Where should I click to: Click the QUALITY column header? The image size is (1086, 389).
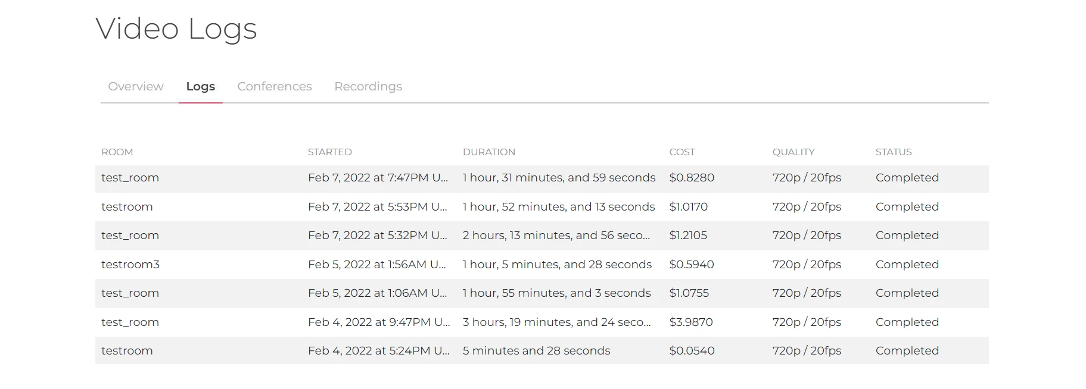click(793, 152)
